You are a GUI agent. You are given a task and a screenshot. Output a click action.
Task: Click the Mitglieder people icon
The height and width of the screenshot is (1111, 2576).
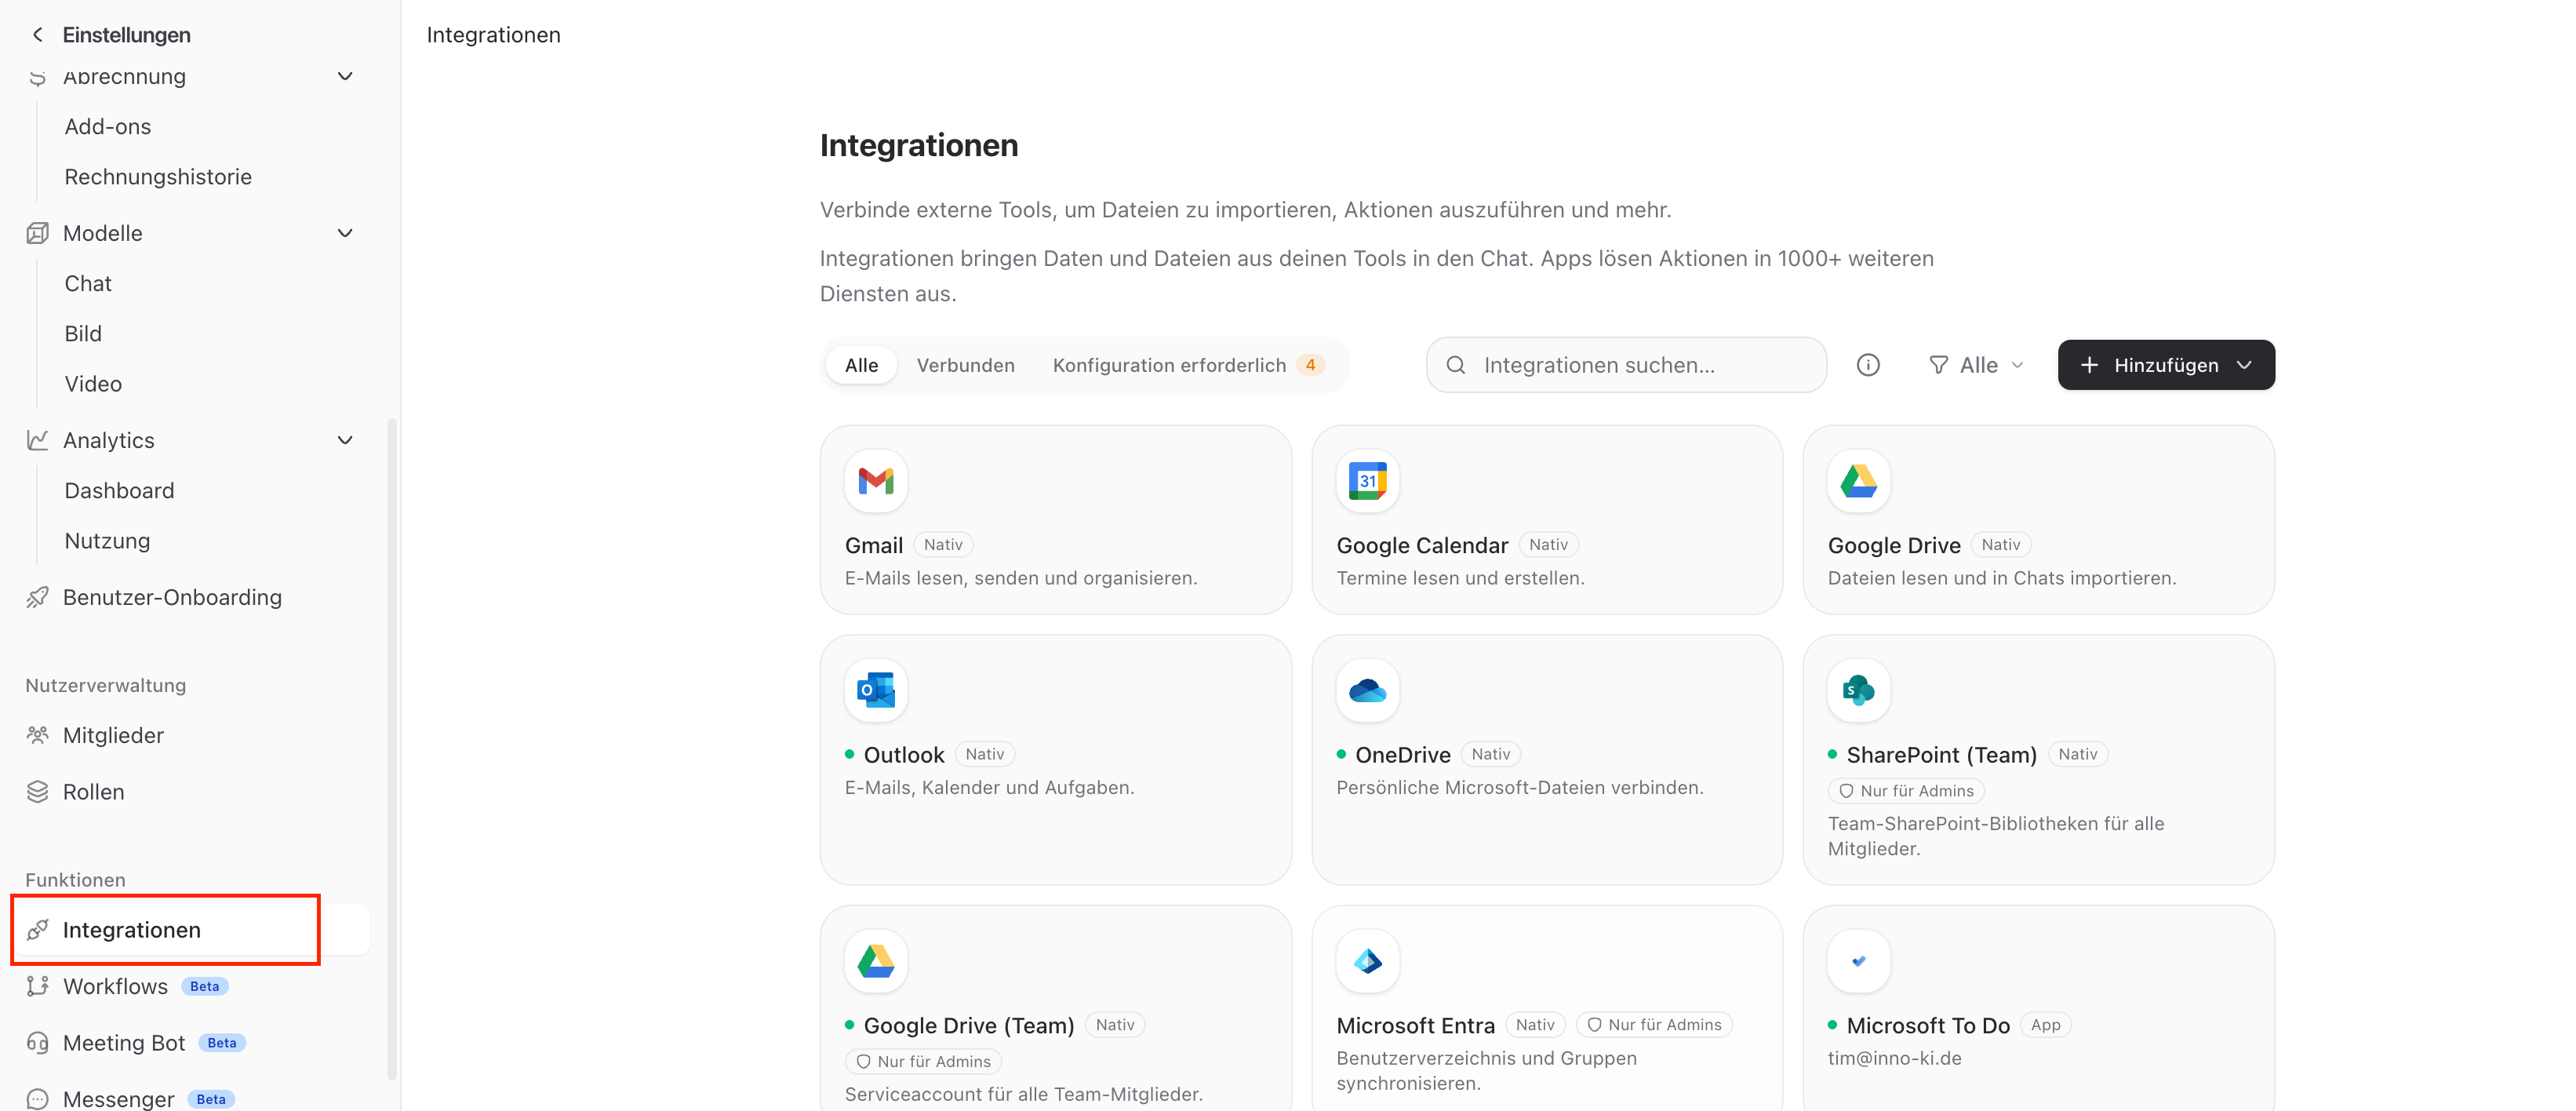[37, 735]
